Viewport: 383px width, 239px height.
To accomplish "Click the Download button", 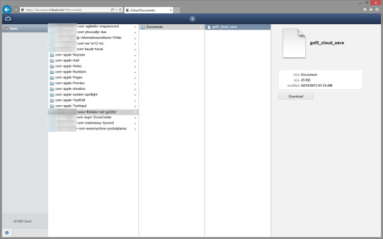I will pos(296,96).
